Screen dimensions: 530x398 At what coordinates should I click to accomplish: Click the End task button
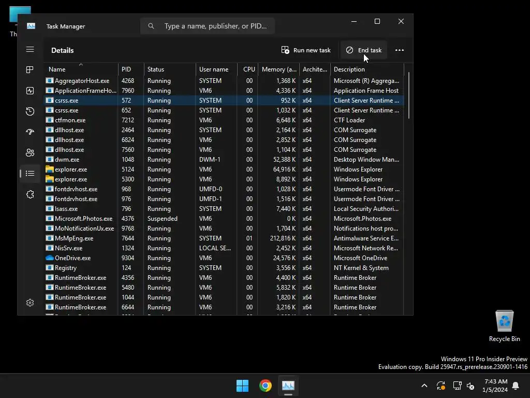click(x=364, y=50)
